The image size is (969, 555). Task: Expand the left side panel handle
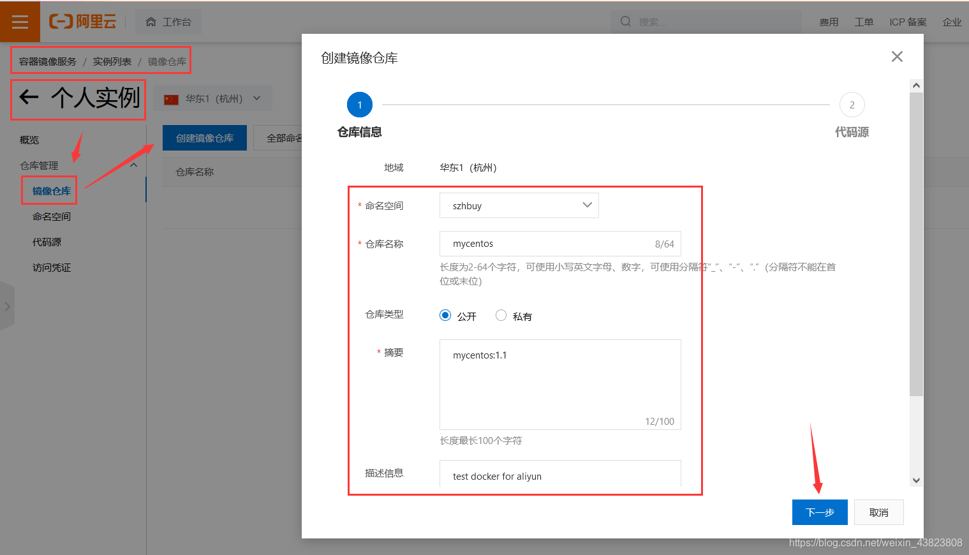pyautogui.click(x=7, y=306)
